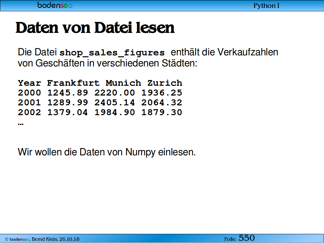Click the value '1289.99'
This screenshot has width=324, height=243.
(x=68, y=103)
